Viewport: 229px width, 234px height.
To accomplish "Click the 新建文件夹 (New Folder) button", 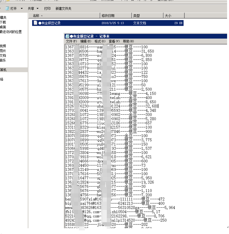I will pyautogui.click(x=63, y=9).
